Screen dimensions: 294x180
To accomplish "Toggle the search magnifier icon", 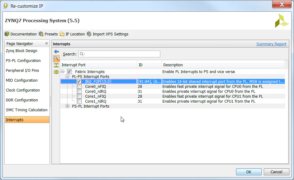I will (56, 58).
